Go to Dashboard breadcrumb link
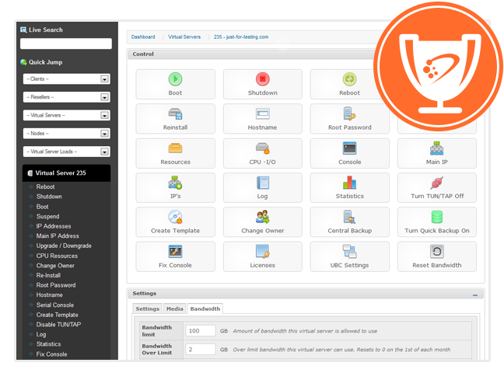The image size is (504, 373). point(143,37)
